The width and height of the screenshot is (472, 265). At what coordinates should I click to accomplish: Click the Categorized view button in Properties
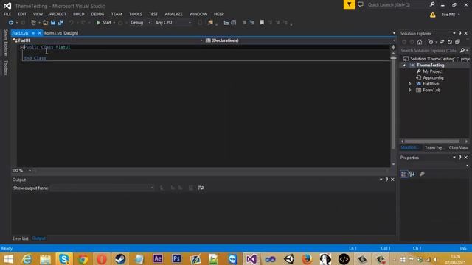click(404, 174)
